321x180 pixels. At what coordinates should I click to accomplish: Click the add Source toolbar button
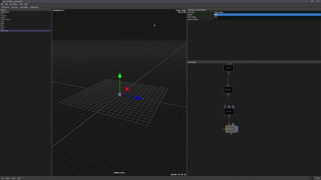[x=6, y=7]
